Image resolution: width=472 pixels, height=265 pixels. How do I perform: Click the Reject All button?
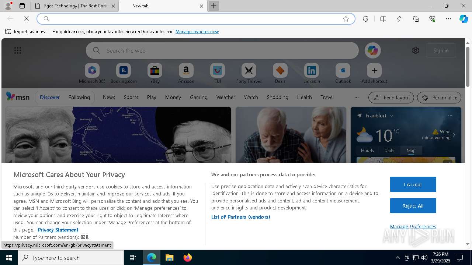point(413,206)
